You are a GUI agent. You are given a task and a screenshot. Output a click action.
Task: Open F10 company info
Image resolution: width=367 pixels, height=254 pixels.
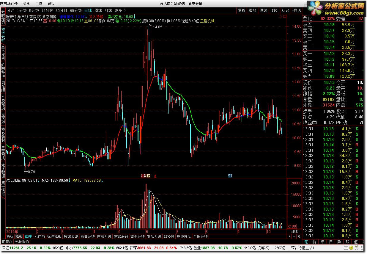(x=274, y=10)
